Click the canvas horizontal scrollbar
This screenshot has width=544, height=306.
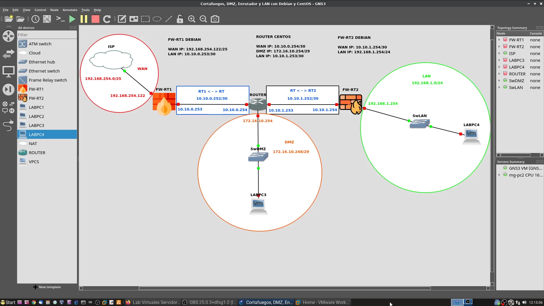pos(284,288)
